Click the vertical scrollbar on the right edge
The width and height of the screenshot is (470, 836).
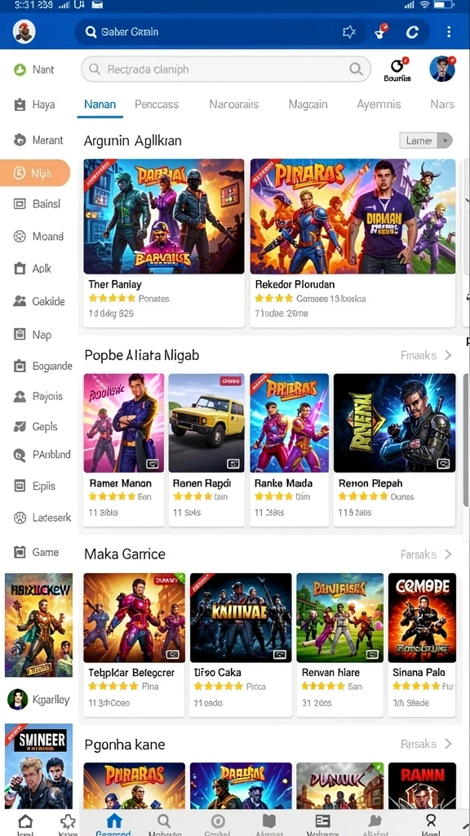tap(466, 440)
